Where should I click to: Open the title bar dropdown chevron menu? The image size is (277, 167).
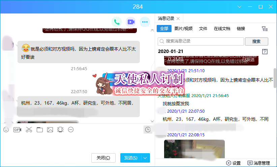pyautogui.click(x=240, y=7)
